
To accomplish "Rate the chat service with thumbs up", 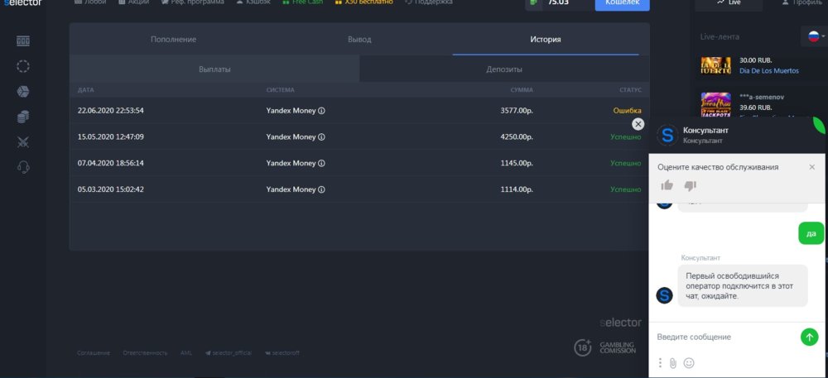I will (667, 185).
